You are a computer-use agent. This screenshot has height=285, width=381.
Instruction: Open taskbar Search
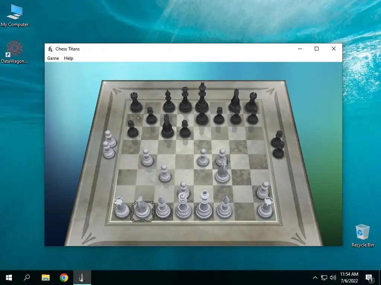pyautogui.click(x=27, y=278)
